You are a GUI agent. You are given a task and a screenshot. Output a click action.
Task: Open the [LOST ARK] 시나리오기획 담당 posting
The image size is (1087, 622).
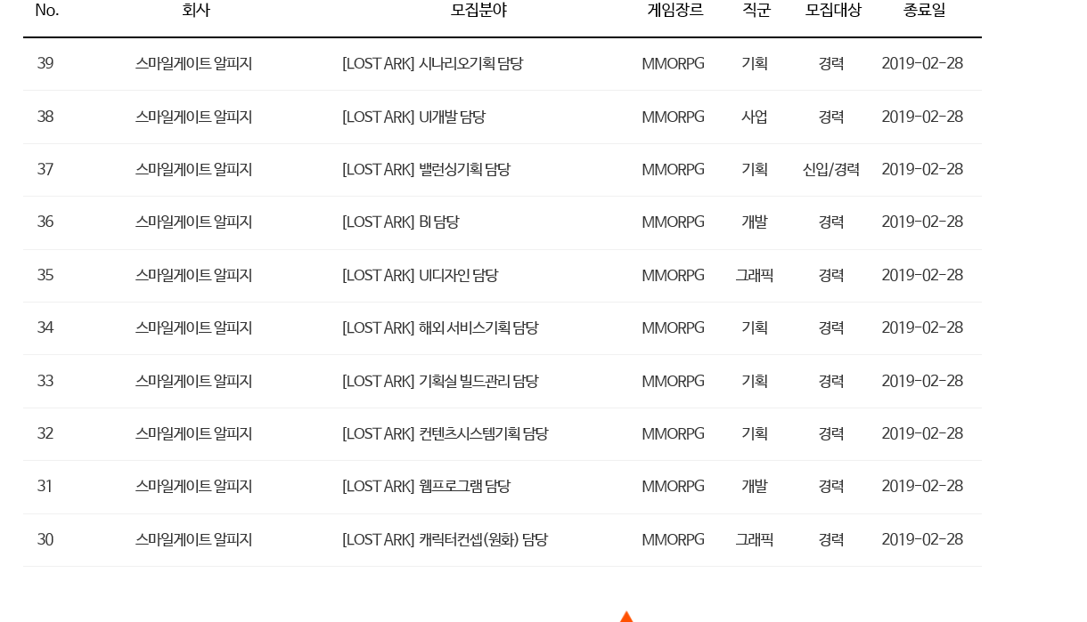tap(432, 64)
